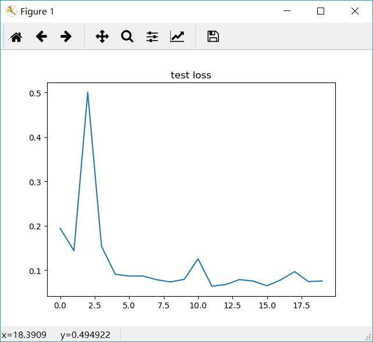Minimize the Figure 1 window
This screenshot has width=373, height=342.
(287, 11)
